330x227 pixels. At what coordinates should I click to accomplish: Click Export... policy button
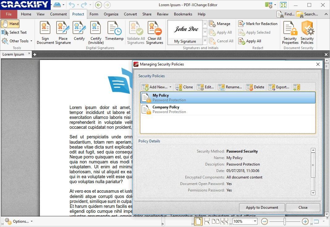pyautogui.click(x=279, y=87)
